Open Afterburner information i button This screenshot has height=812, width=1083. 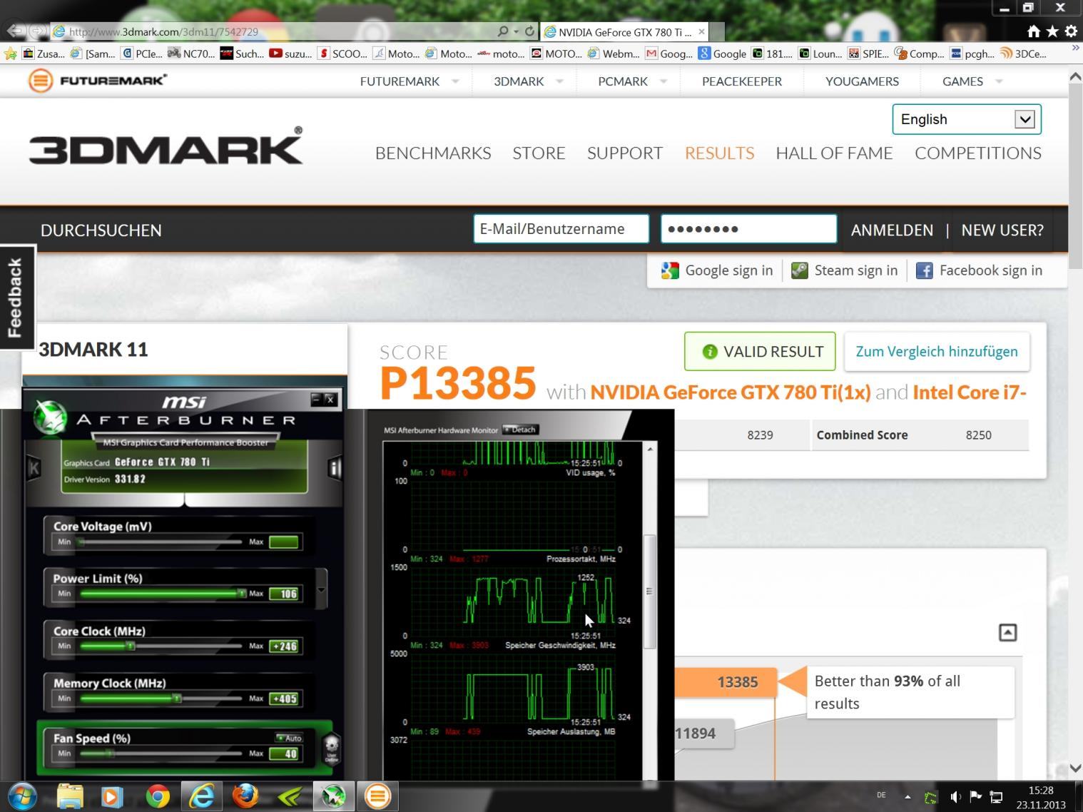click(335, 468)
